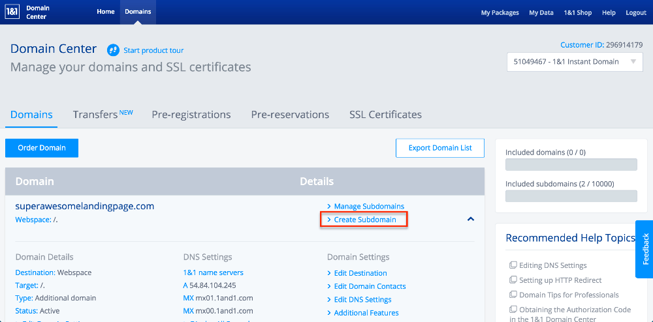Click the Target detail link

(30, 285)
